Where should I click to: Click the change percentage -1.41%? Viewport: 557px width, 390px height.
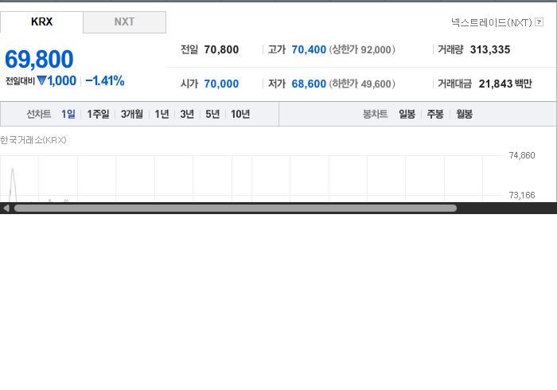pyautogui.click(x=105, y=81)
